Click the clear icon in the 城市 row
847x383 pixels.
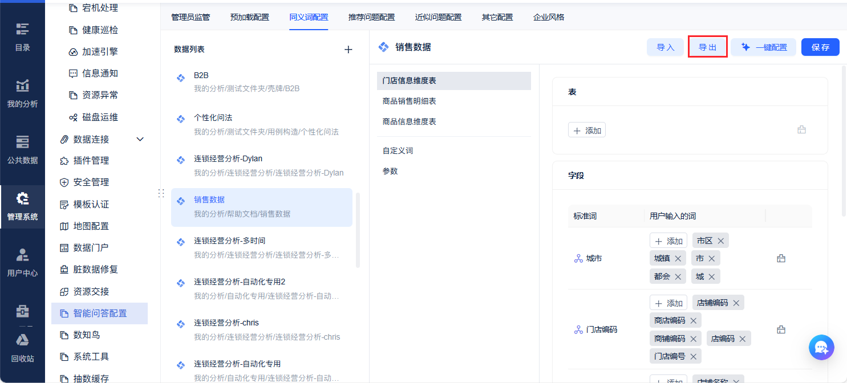coord(781,258)
